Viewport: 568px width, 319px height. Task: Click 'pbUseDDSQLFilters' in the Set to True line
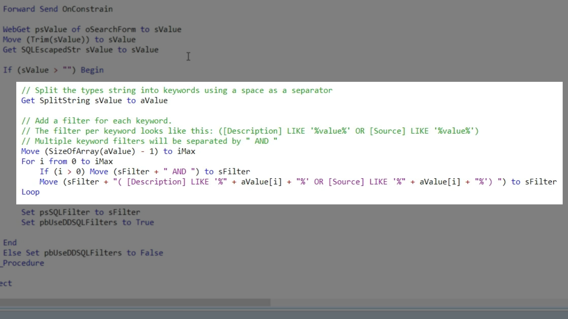pyautogui.click(x=78, y=222)
